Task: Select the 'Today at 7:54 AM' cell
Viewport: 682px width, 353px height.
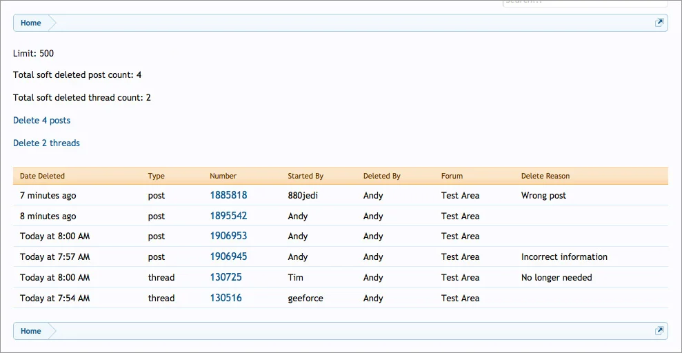Action: (54, 299)
